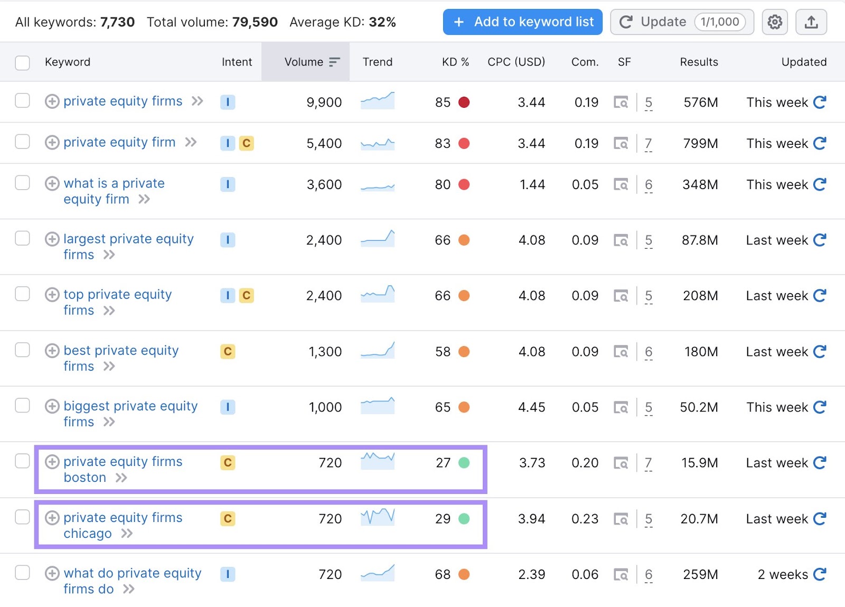The image size is (845, 607).
Task: Click the trend sparkline for private equity firms chicago
Action: [x=377, y=518]
